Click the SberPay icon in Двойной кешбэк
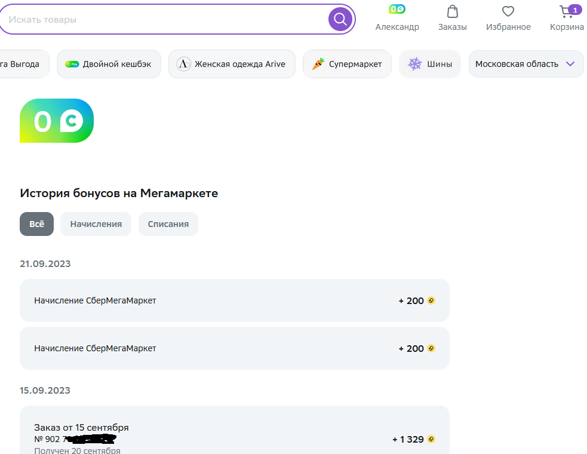The width and height of the screenshot is (587, 454). click(x=72, y=64)
